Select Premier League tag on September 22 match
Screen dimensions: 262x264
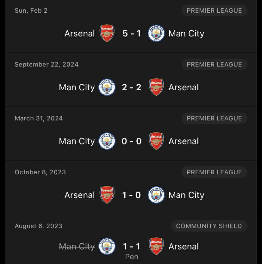coord(214,64)
